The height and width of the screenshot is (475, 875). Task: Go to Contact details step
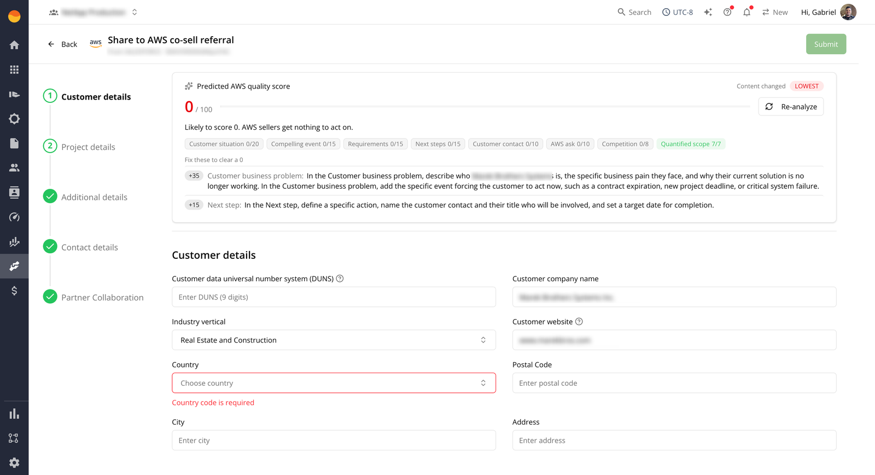pos(81,247)
